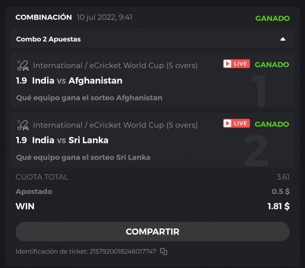Click the total odds value 3.61
This screenshot has width=305, height=268.
pyautogui.click(x=283, y=177)
